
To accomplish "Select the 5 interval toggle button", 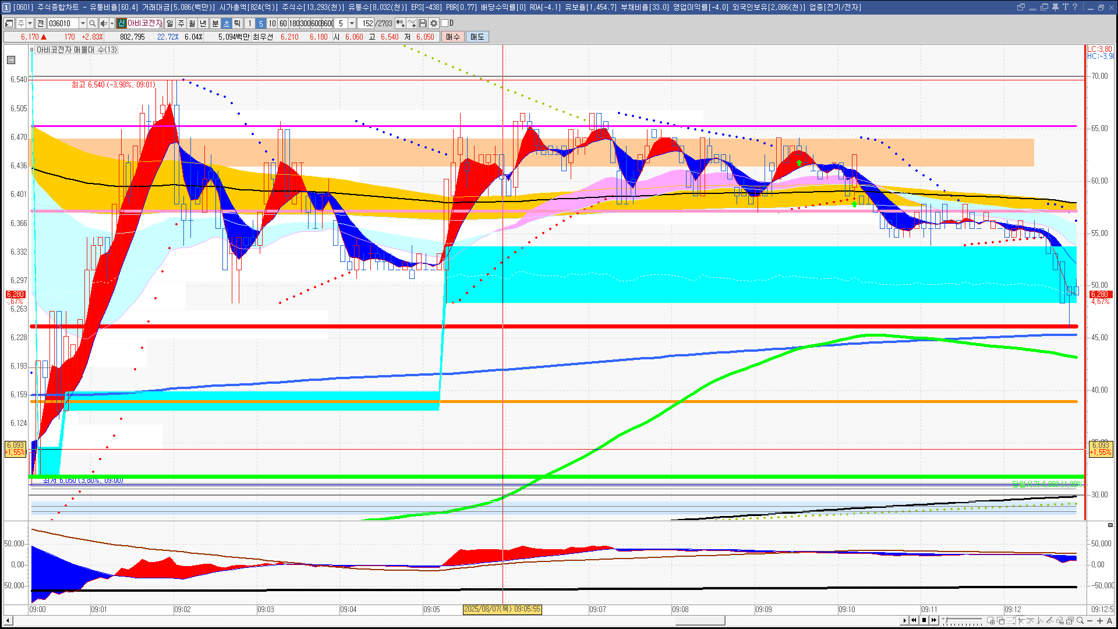I will coord(261,23).
